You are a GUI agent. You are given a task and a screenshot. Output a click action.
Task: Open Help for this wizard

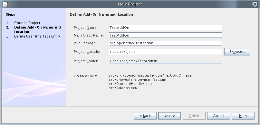pos(243,116)
